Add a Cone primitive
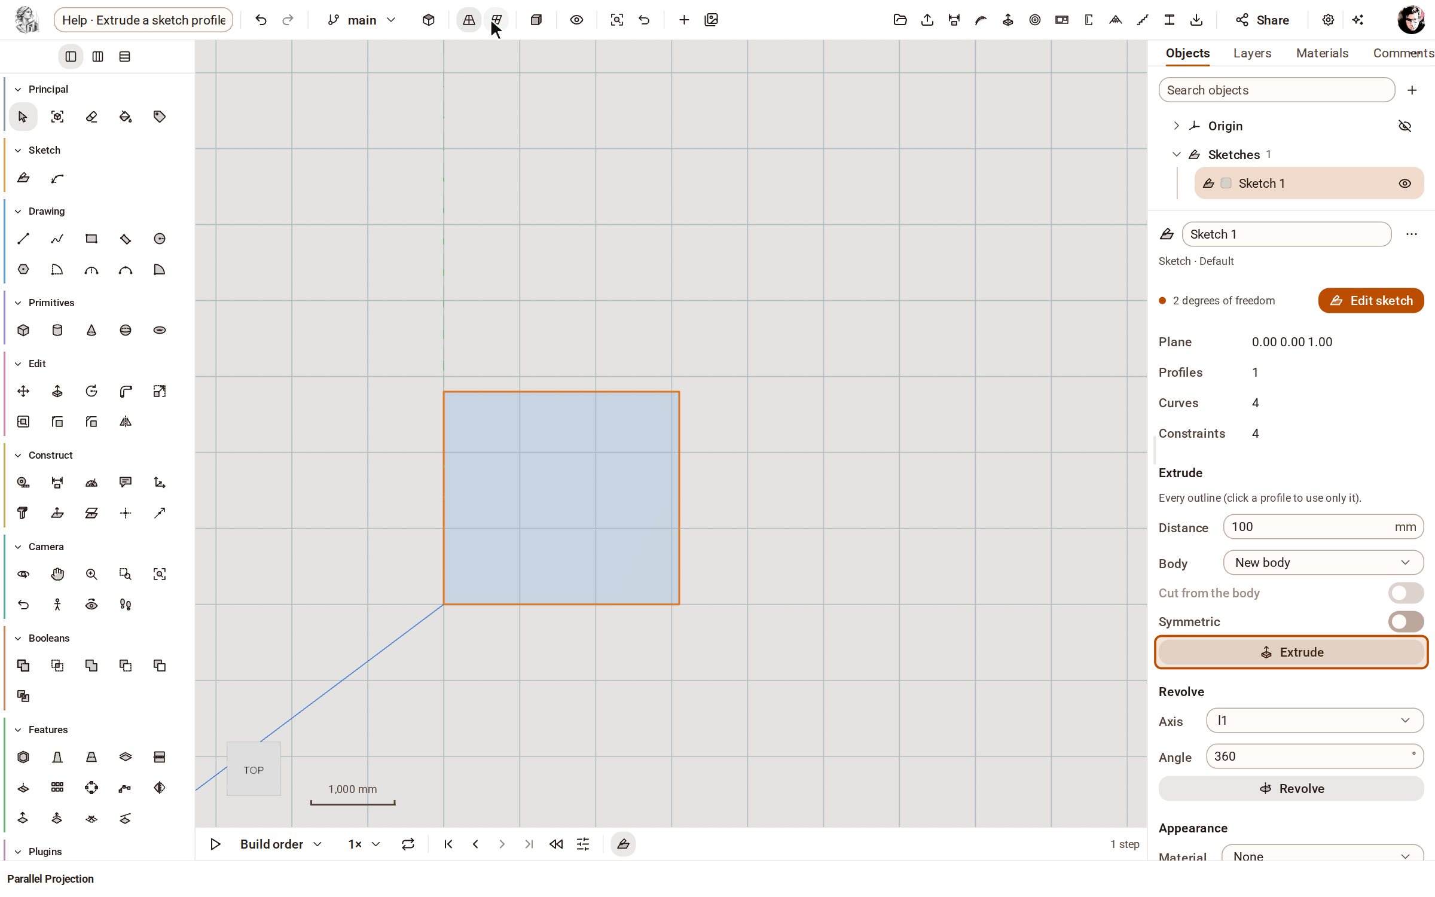Viewport: 1435px width, 897px height. (x=91, y=330)
